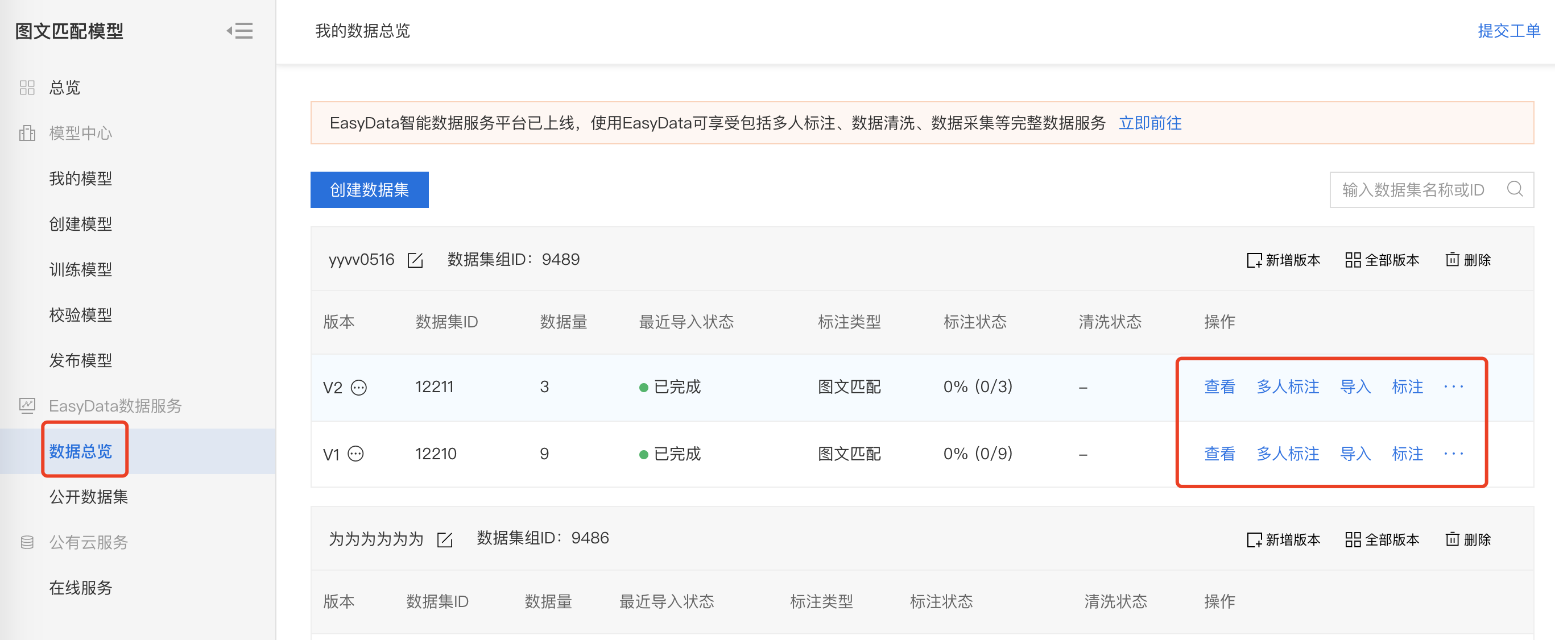Click 导入 in the V2 row
The height and width of the screenshot is (640, 1555).
click(x=1355, y=387)
